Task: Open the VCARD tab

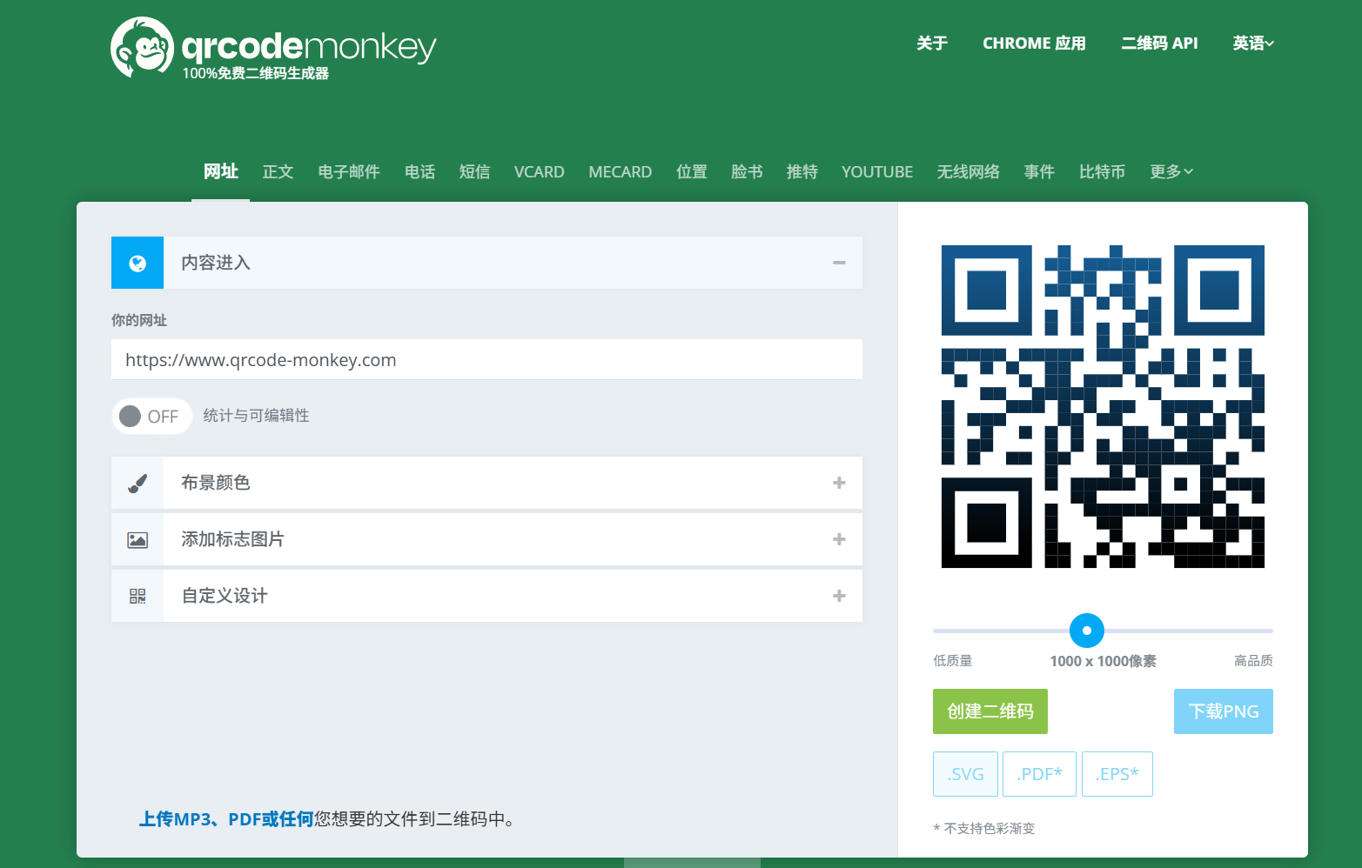Action: 539,171
